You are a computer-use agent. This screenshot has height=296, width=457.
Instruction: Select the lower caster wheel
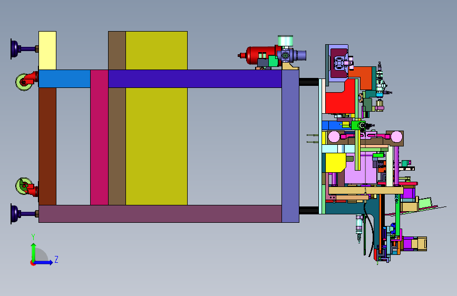24,186
